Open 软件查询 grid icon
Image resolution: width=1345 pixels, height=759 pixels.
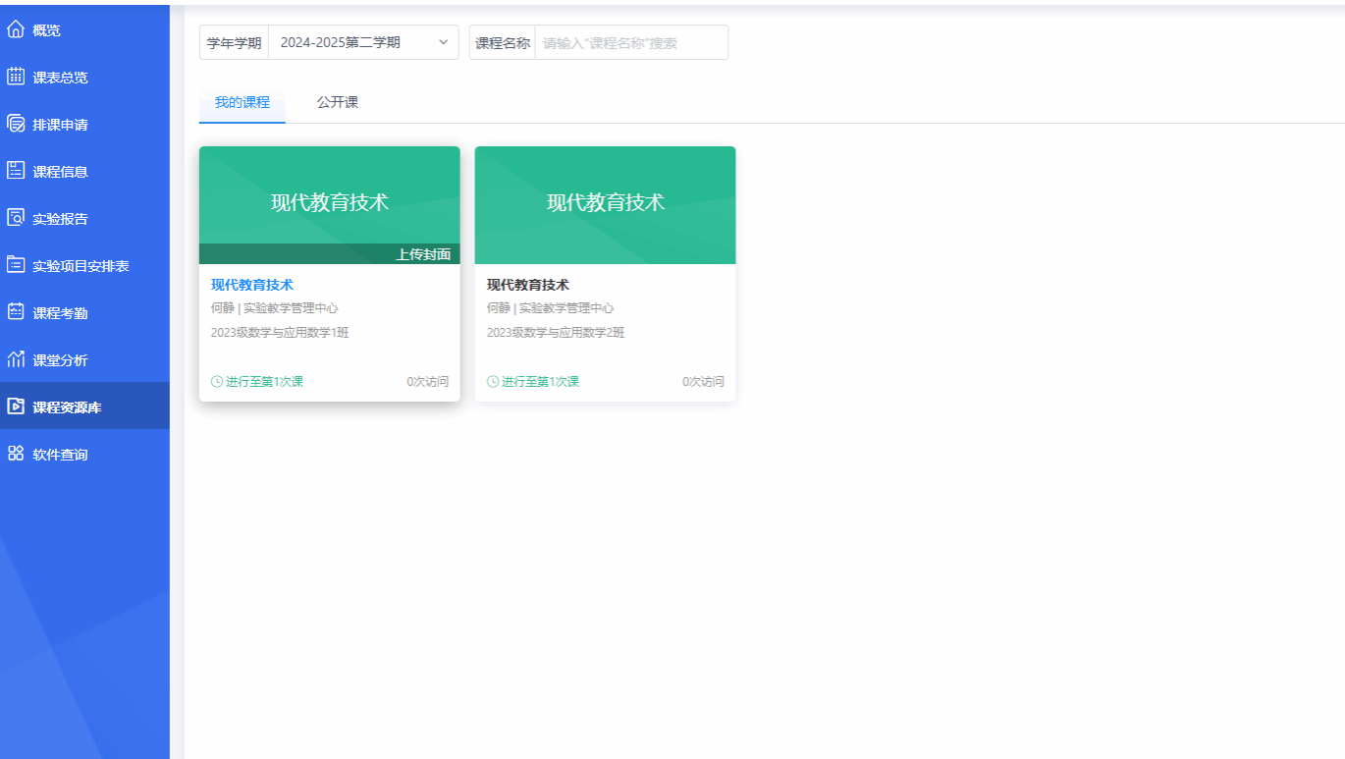point(16,454)
